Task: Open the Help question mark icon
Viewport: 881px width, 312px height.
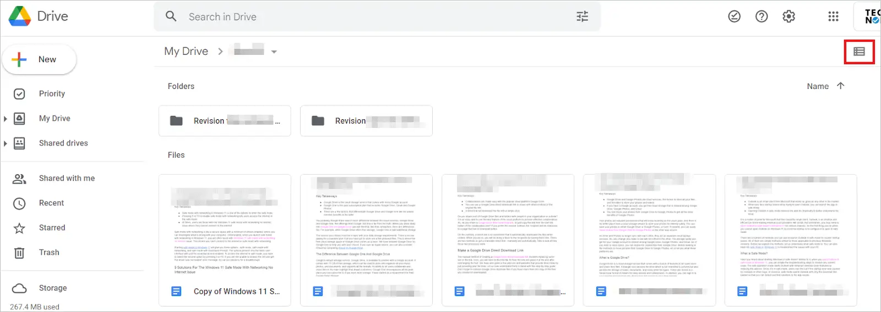Action: click(x=762, y=16)
